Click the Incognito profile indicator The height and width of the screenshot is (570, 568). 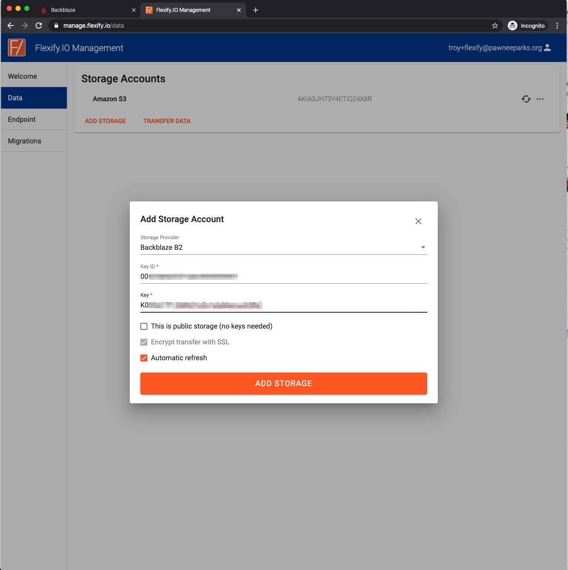527,26
